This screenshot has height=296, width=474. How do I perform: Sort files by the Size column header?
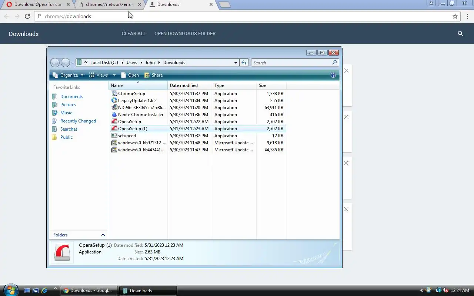coord(271,85)
